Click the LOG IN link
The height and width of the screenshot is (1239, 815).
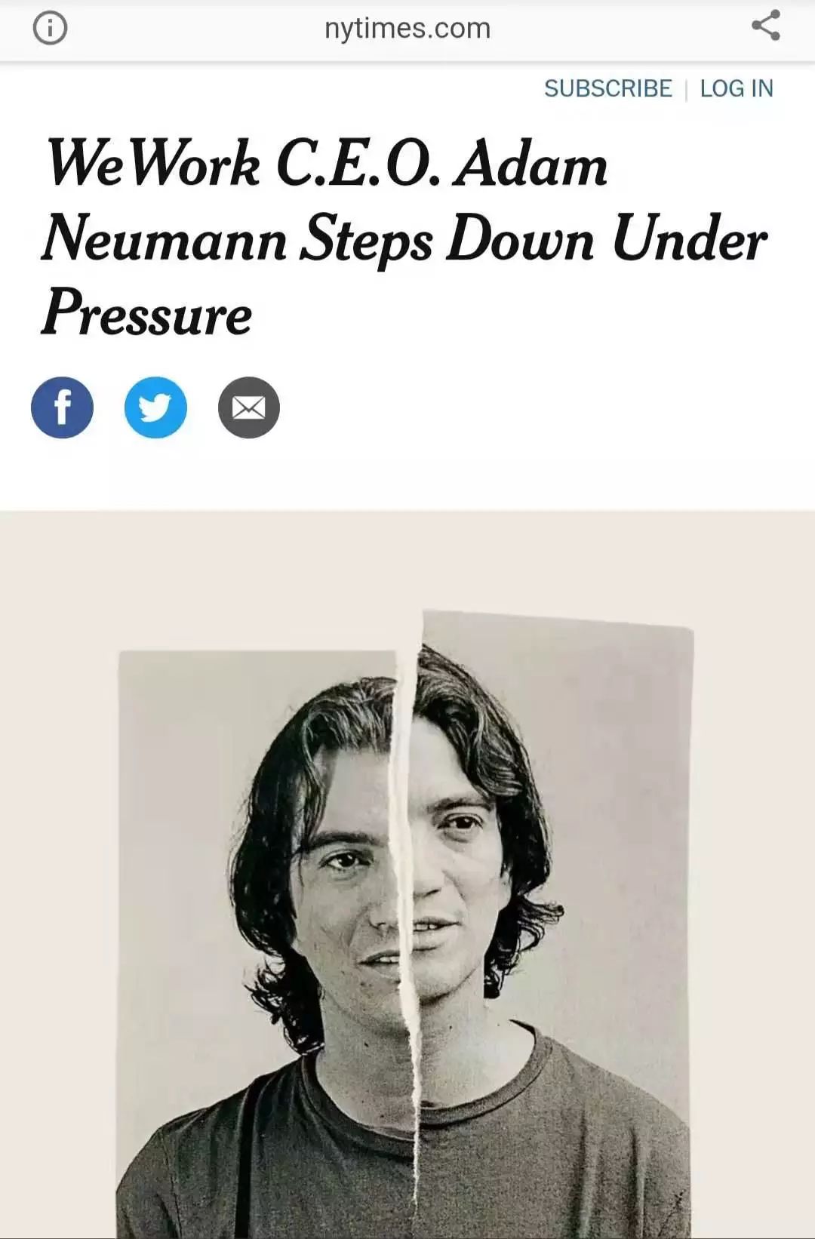[736, 88]
